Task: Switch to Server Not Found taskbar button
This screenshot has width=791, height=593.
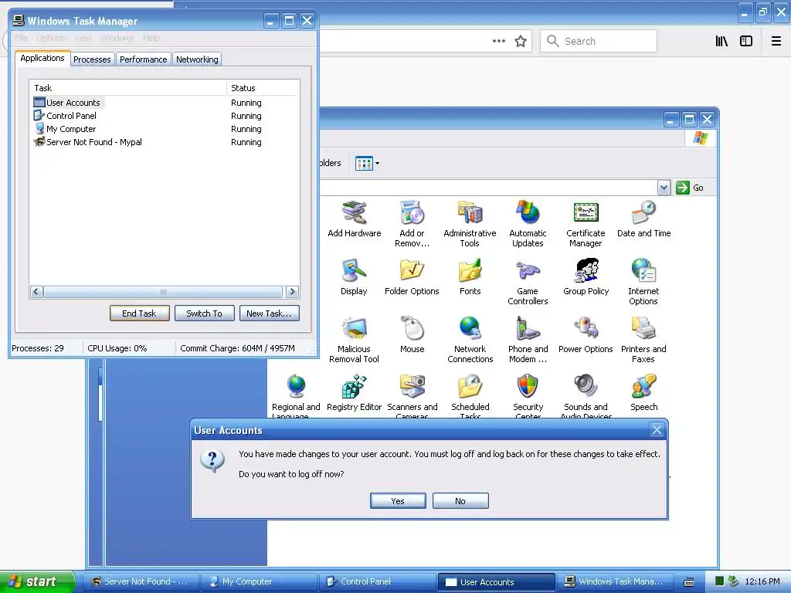Action: point(140,581)
